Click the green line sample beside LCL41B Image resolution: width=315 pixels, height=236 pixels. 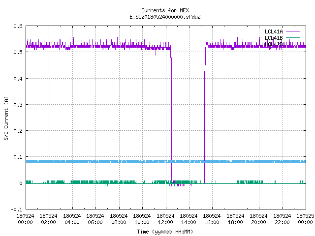tap(293, 37)
